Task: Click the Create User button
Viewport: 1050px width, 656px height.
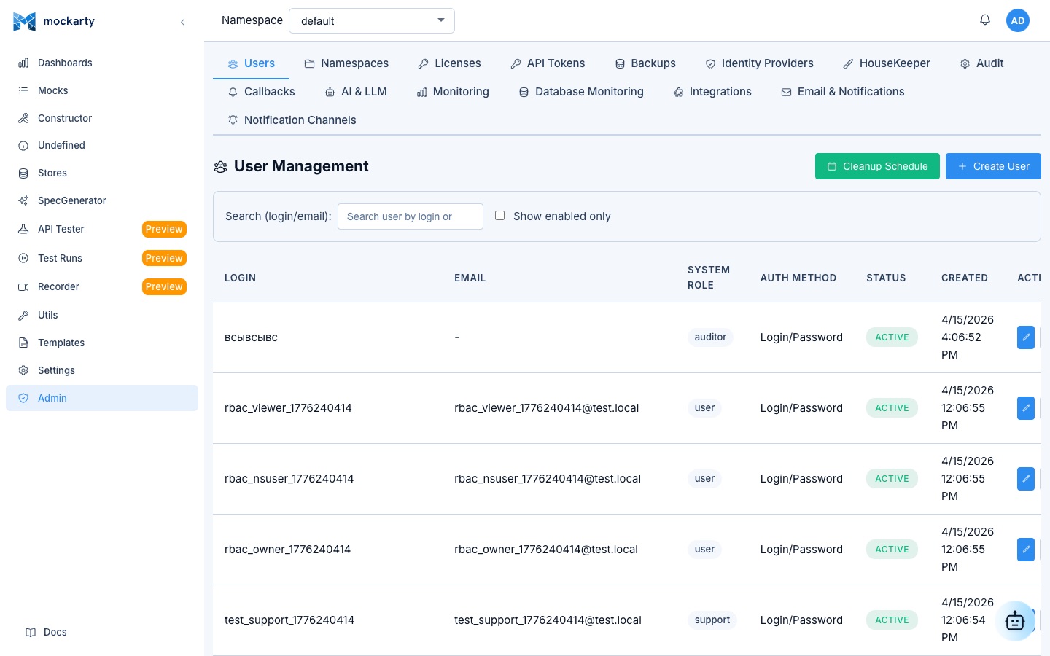Action: coord(993,166)
